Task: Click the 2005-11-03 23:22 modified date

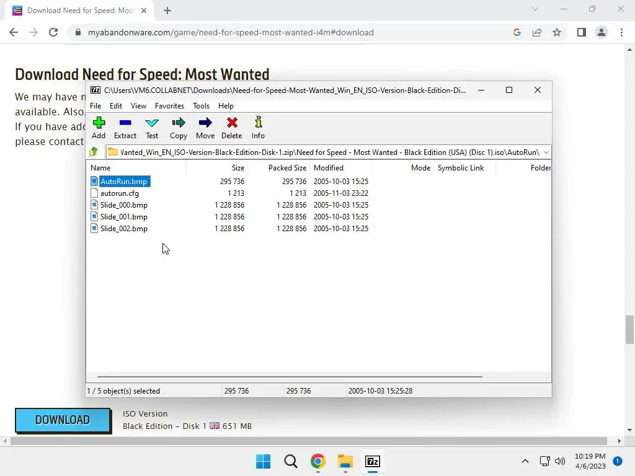Action: click(341, 193)
